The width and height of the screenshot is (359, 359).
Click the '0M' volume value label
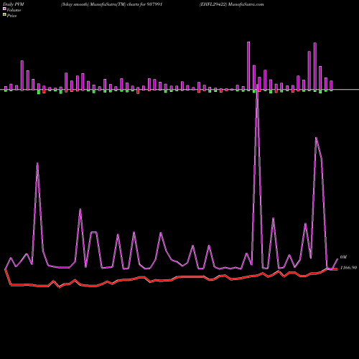pyautogui.click(x=343, y=257)
